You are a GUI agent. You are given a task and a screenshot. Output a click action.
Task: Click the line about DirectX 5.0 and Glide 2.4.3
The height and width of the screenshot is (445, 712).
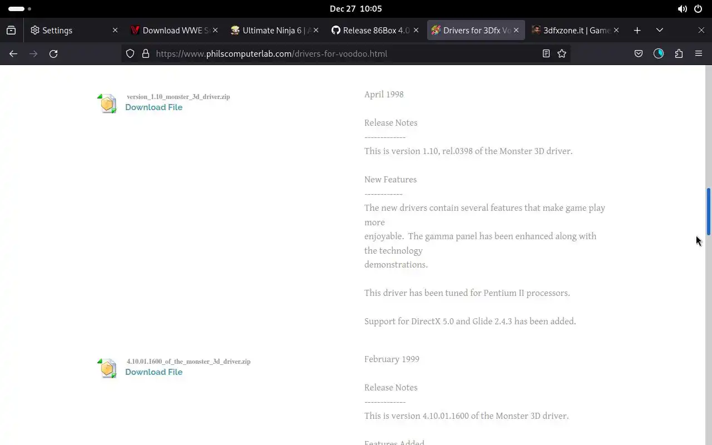pos(470,322)
